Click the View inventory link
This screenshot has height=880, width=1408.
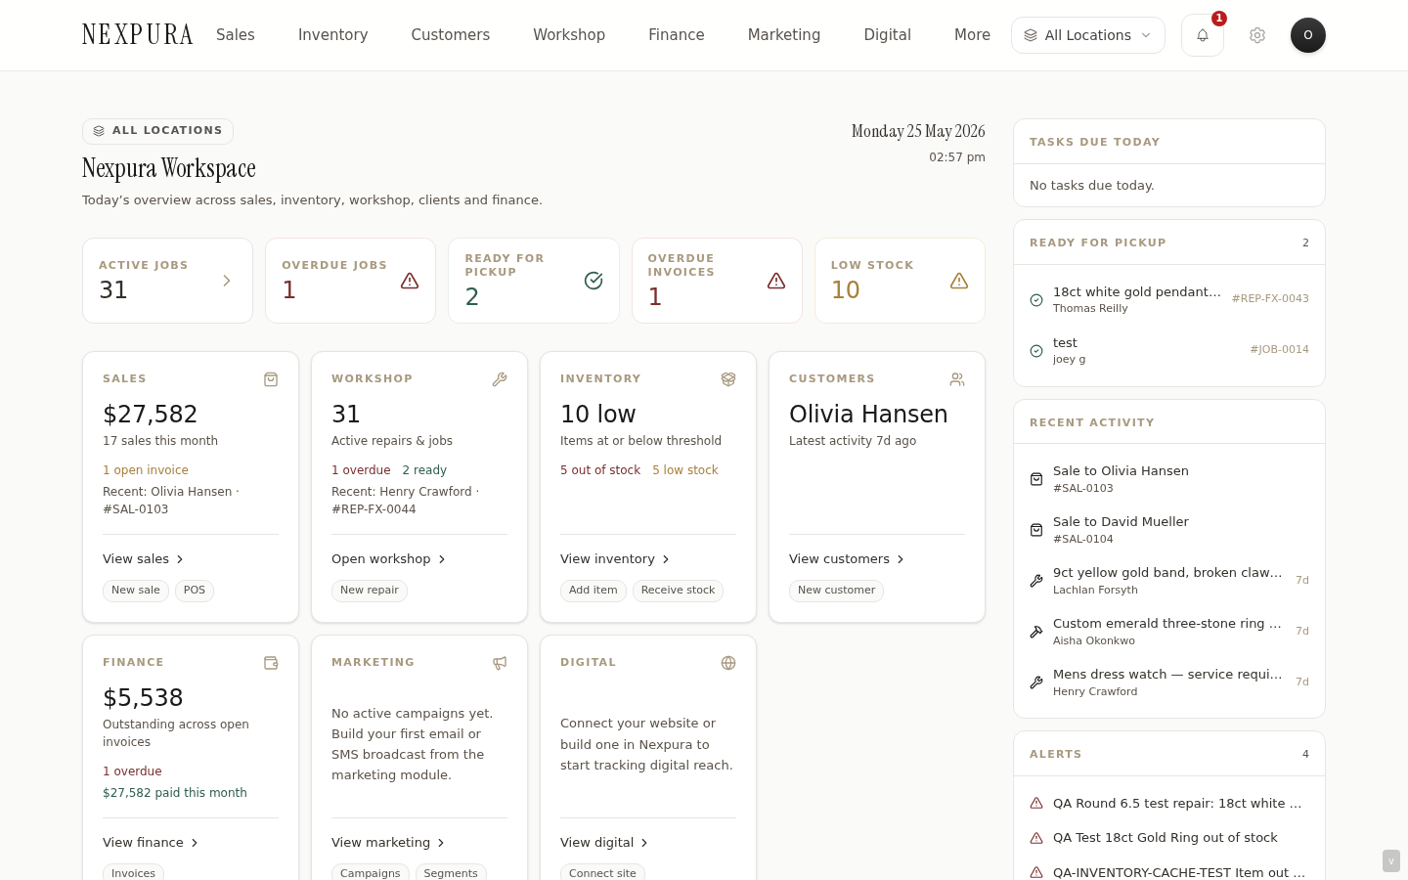(x=615, y=559)
